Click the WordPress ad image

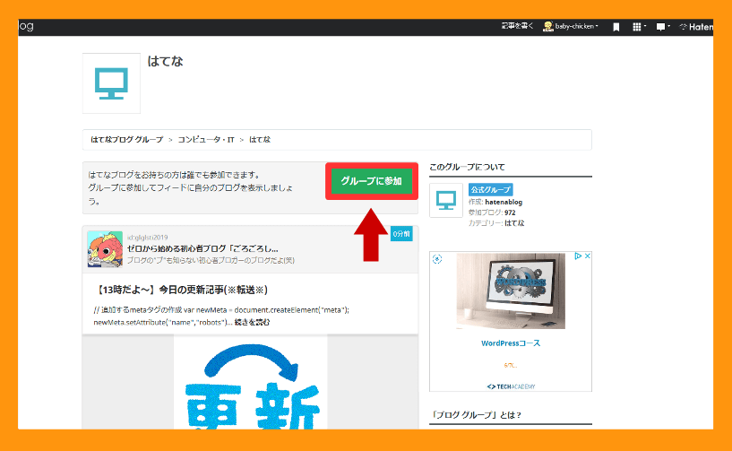[x=511, y=291]
